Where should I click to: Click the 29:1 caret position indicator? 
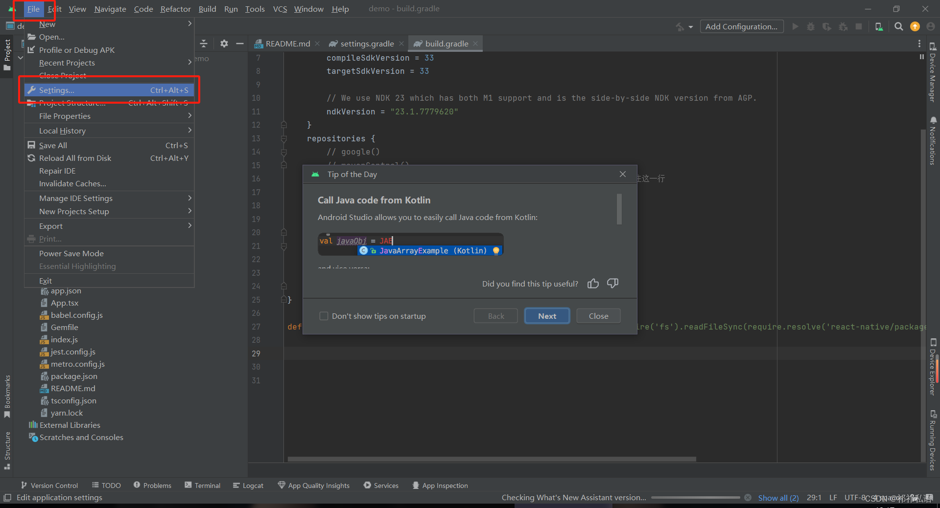(814, 498)
